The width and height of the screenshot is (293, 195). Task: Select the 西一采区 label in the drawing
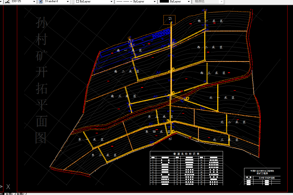pyautogui.click(x=210, y=21)
